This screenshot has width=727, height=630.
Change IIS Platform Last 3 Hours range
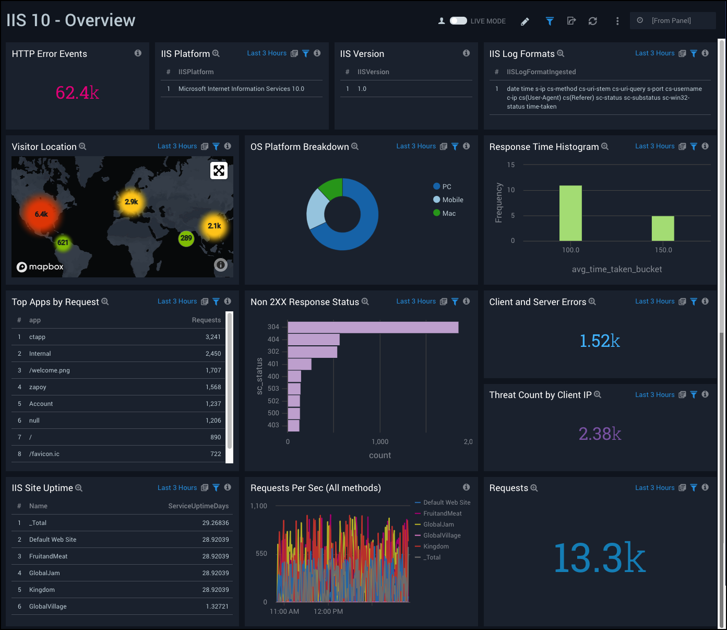pyautogui.click(x=267, y=53)
